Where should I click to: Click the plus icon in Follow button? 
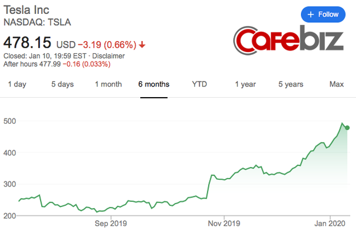(310, 15)
